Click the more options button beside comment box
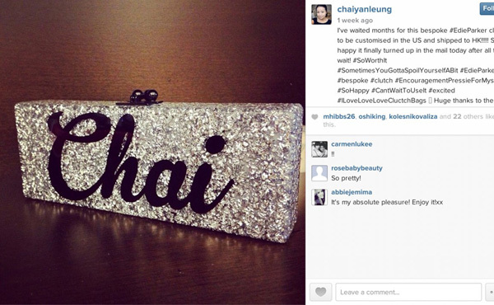494x305 pixels. click(490, 292)
